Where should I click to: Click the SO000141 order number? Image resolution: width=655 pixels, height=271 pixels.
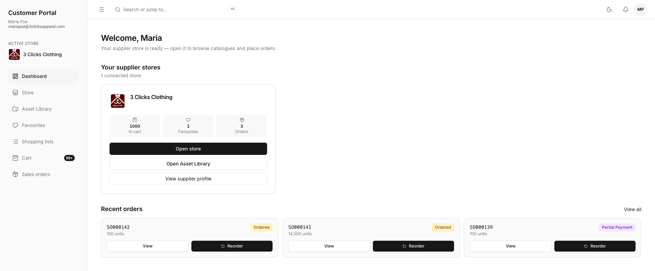(x=300, y=227)
